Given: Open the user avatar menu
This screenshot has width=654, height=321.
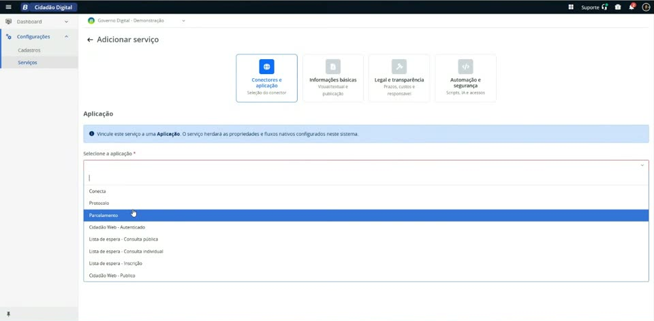Looking at the screenshot, I should click(x=646, y=7).
